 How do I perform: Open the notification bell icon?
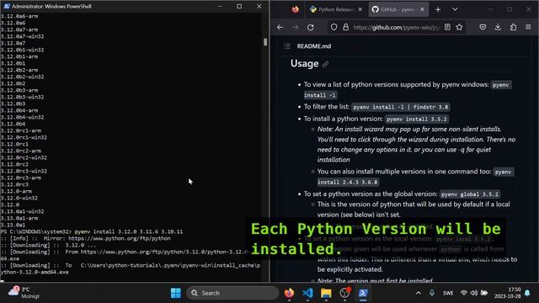(527, 293)
